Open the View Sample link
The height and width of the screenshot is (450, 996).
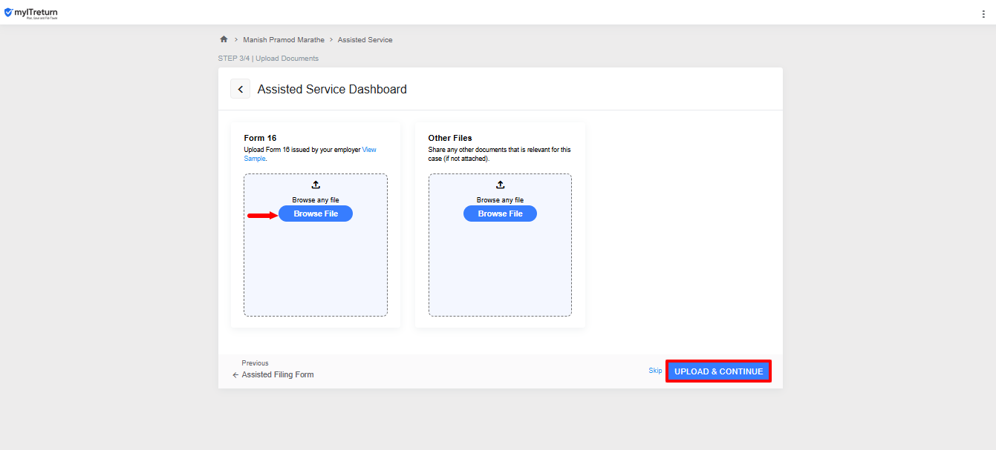(369, 150)
